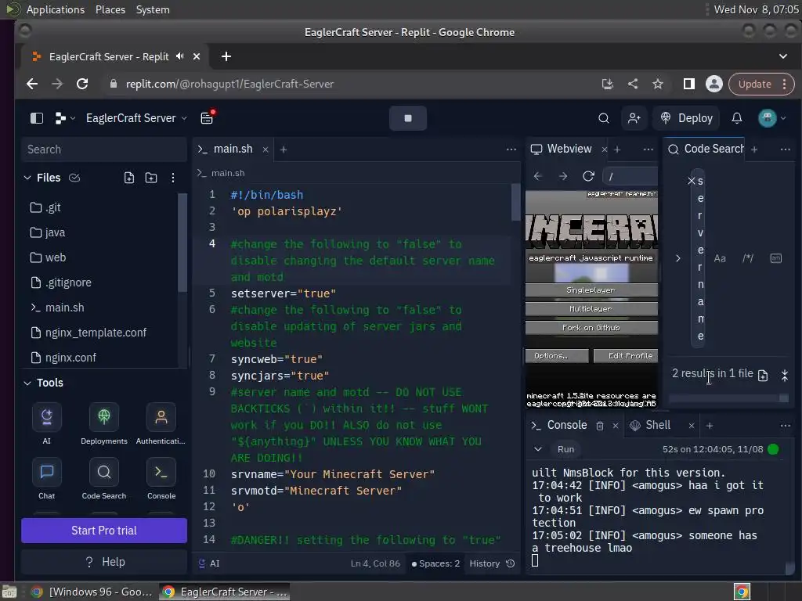802x601 pixels.
Task: Toggle match case Aa in Code Search
Action: (x=720, y=258)
